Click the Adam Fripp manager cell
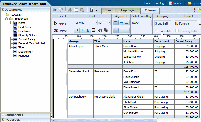This screenshot has height=122, width=201. click(x=80, y=54)
